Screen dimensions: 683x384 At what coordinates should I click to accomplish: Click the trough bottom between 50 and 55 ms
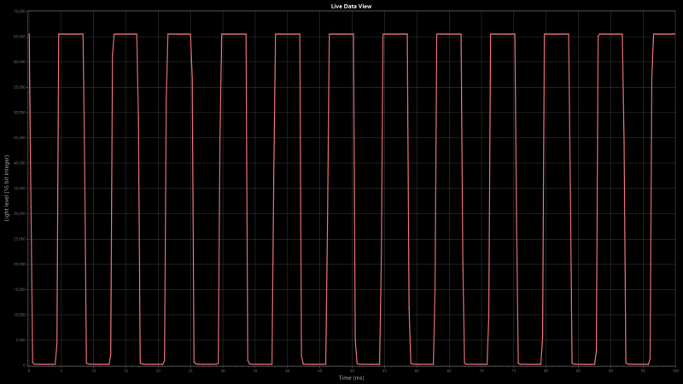[367, 364]
